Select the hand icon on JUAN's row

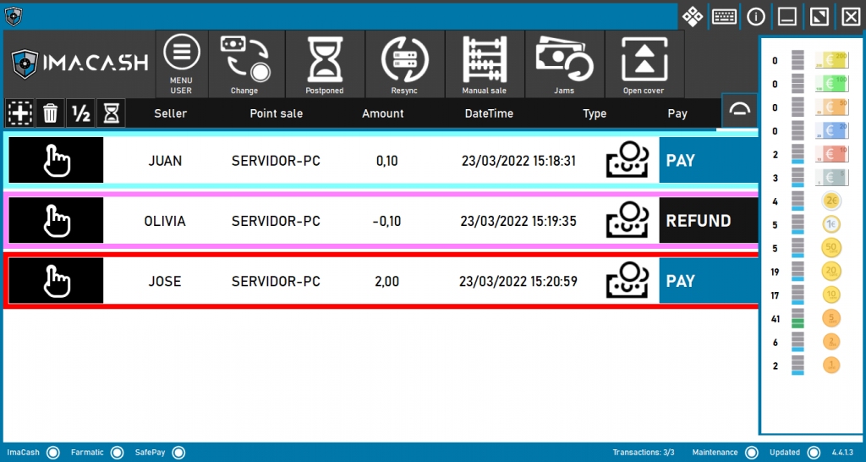coord(56,160)
